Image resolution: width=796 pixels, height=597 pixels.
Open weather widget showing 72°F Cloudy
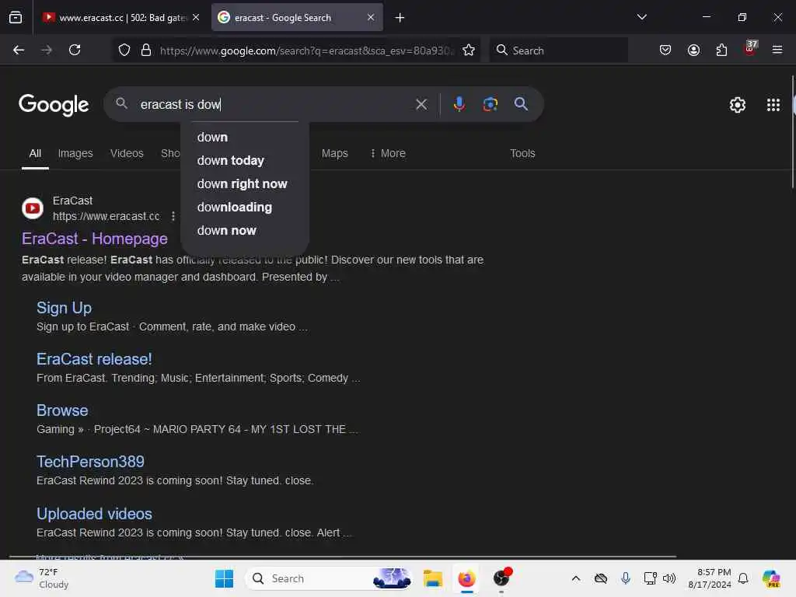[42, 578]
